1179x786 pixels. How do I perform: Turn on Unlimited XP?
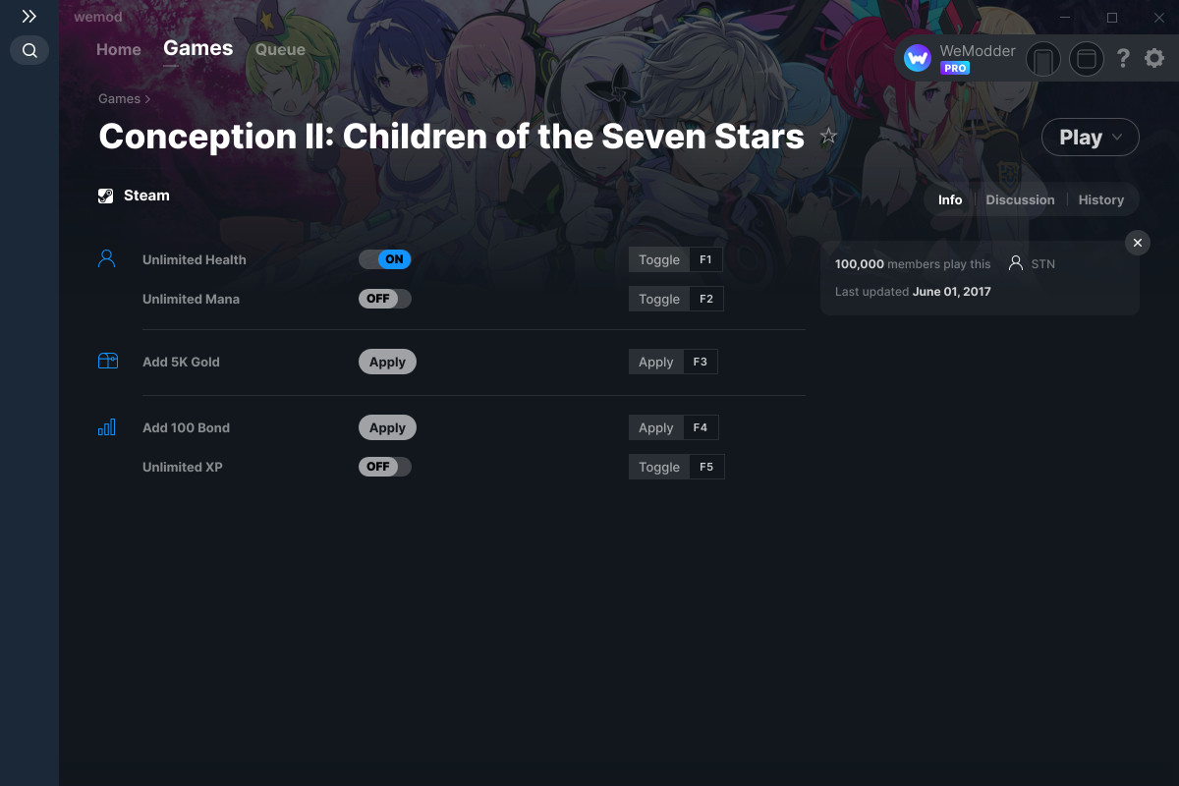[x=384, y=467]
